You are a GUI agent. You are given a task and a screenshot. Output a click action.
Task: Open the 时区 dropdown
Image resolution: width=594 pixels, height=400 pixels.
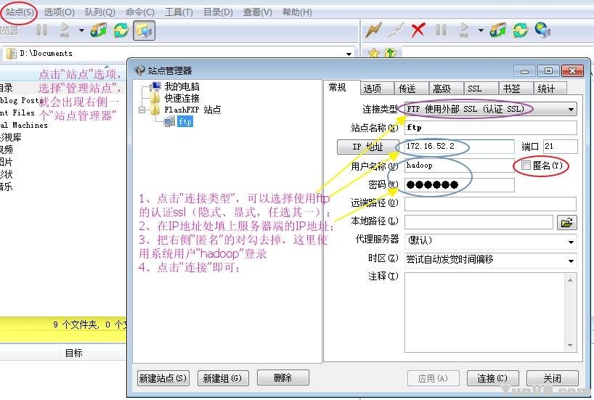491,260
